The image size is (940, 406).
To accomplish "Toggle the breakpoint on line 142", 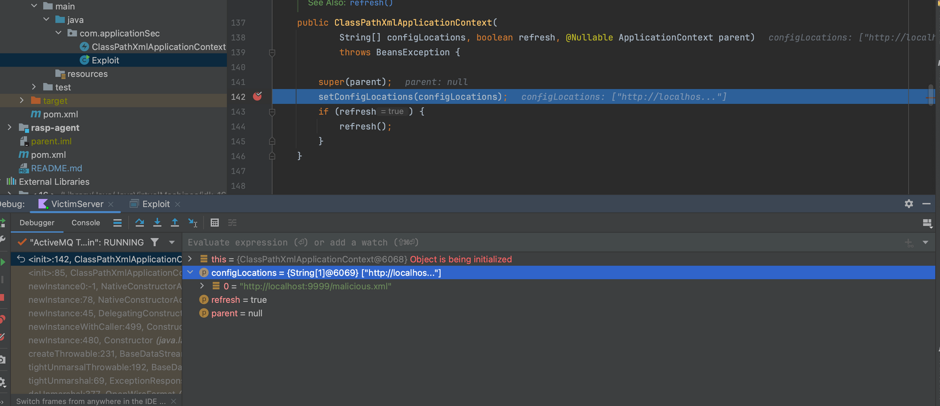I will click(x=258, y=96).
